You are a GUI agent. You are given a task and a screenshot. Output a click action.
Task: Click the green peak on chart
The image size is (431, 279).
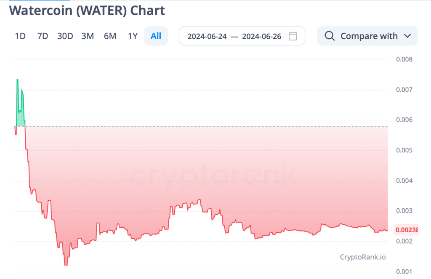click(x=17, y=80)
